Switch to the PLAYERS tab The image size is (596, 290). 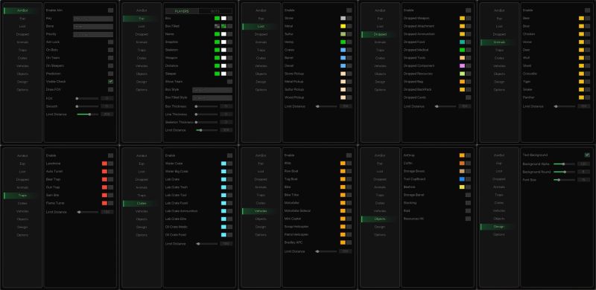click(x=182, y=11)
